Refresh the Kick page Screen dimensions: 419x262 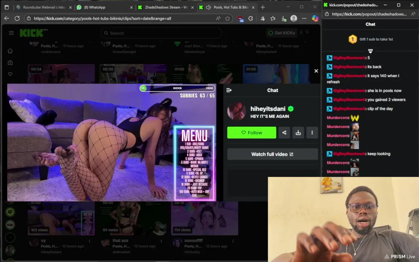tap(17, 19)
